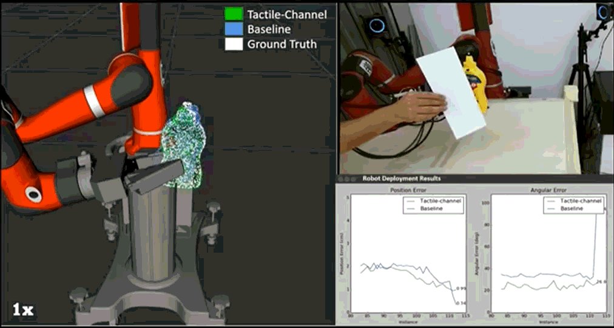The image size is (614, 328).
Task: Click the blue camera ring at top right corner
Action: point(604,12)
